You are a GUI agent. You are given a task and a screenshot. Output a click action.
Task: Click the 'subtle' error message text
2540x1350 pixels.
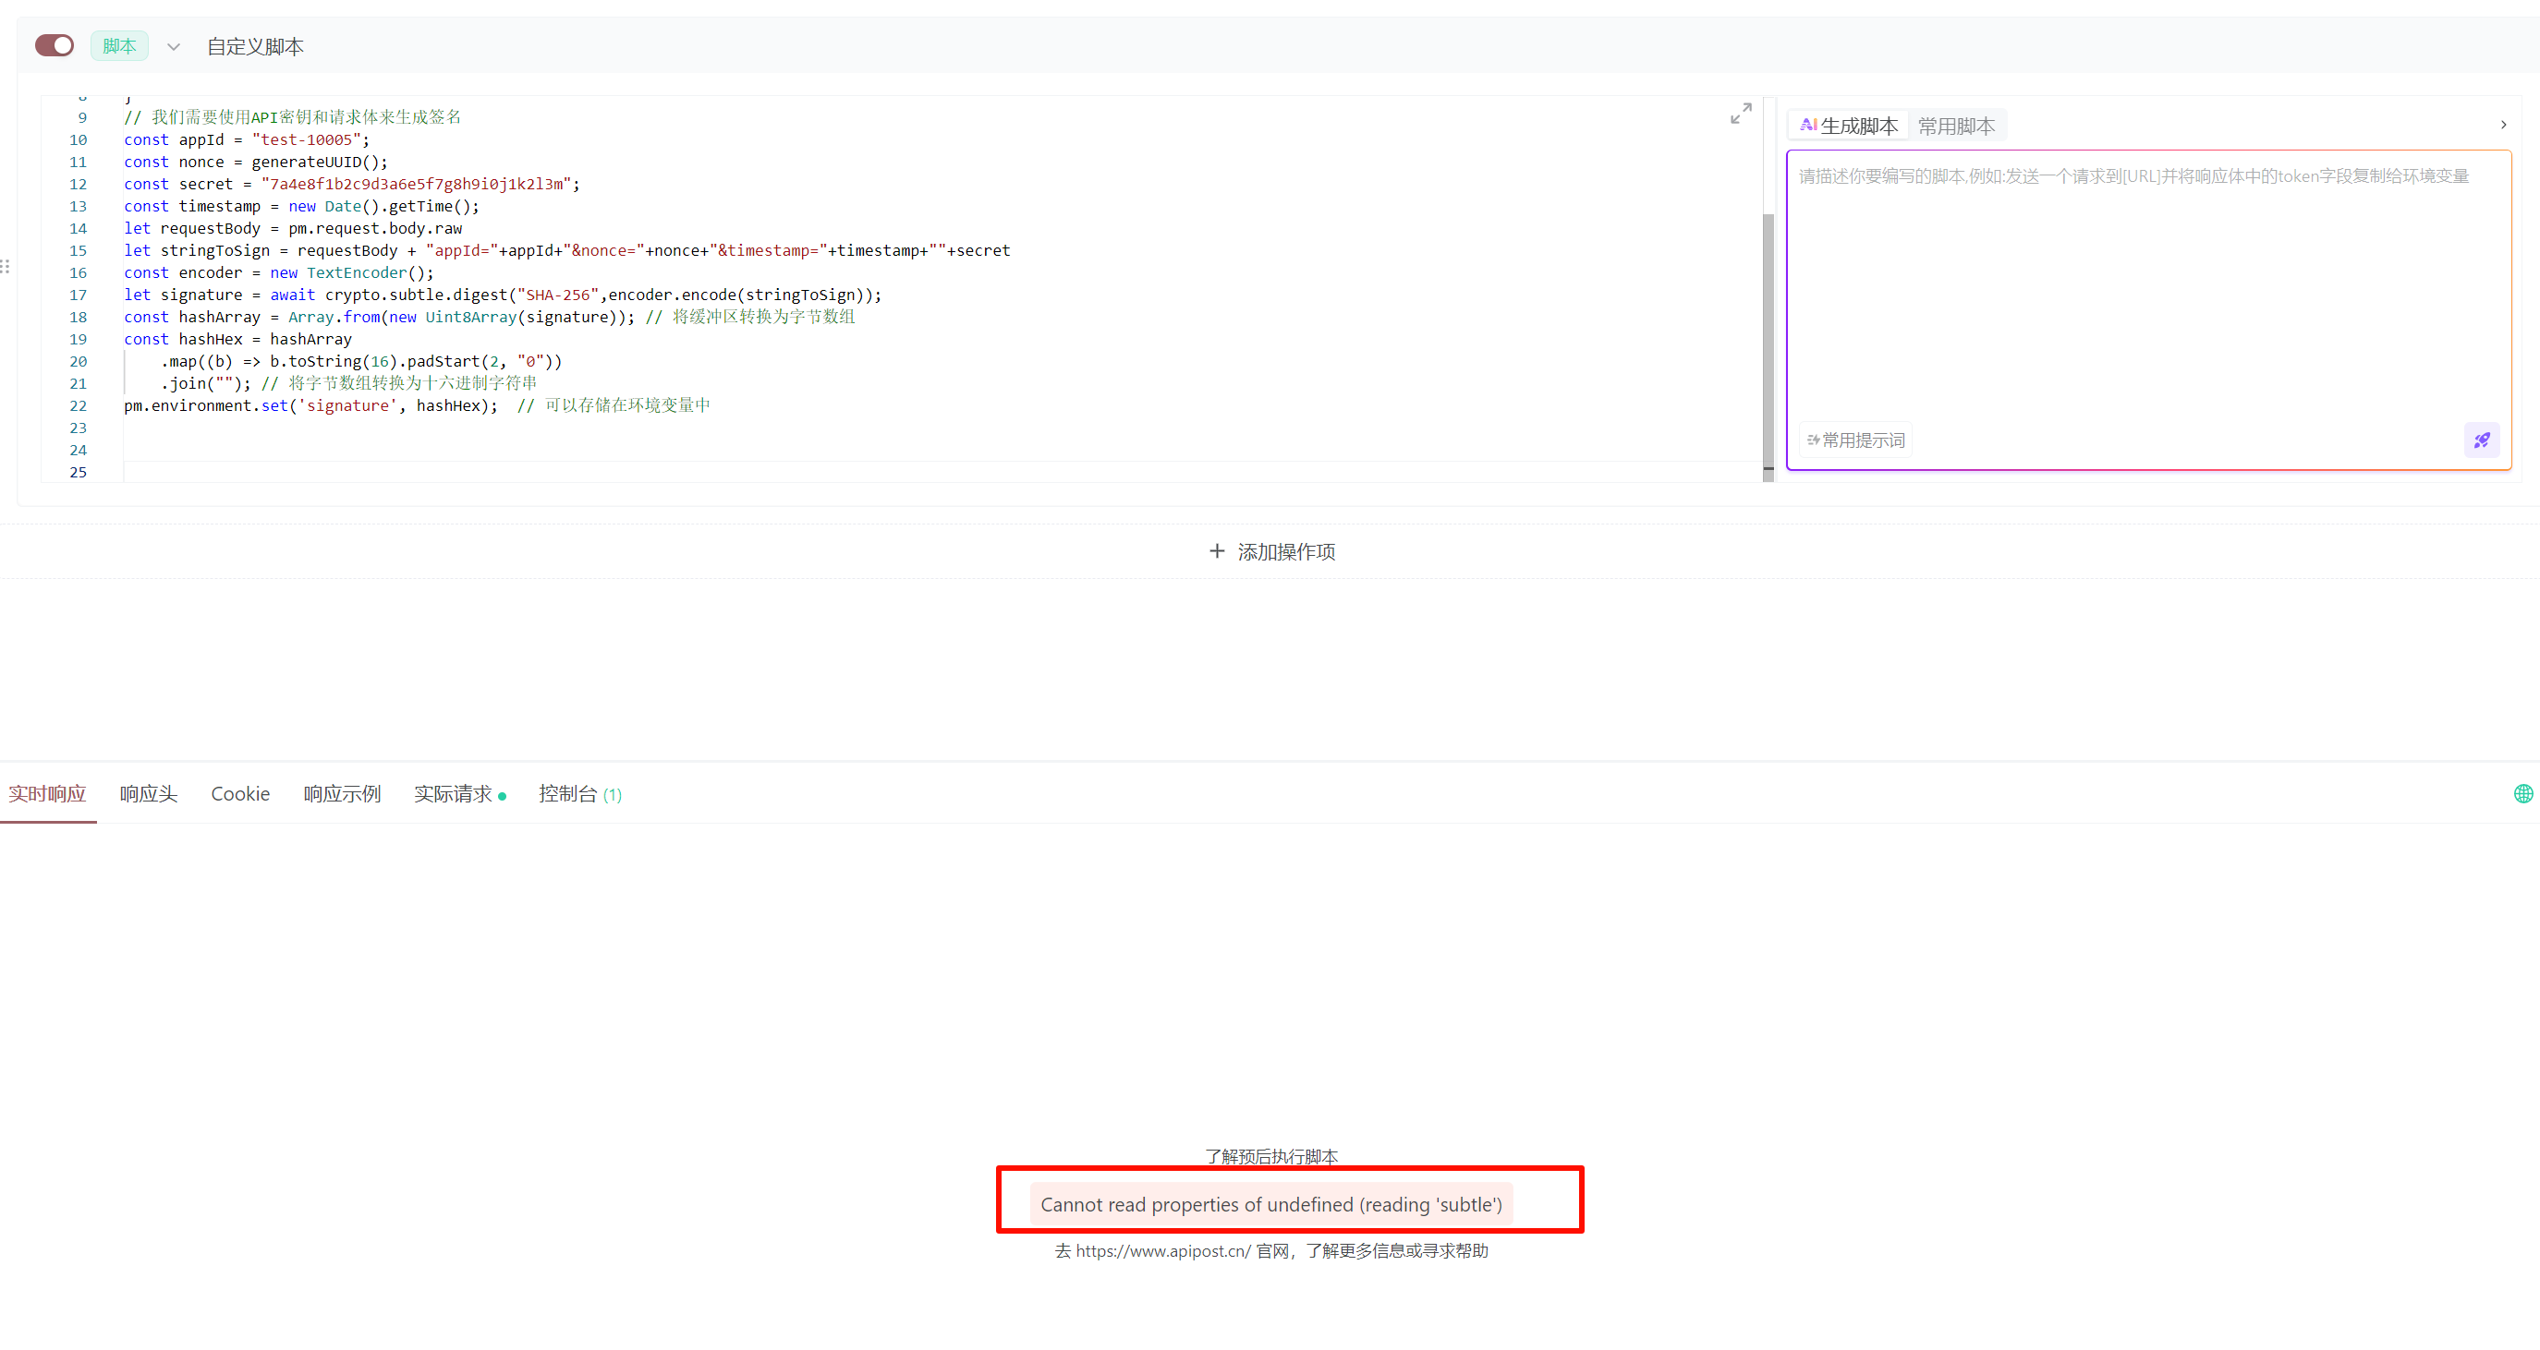click(1271, 1204)
